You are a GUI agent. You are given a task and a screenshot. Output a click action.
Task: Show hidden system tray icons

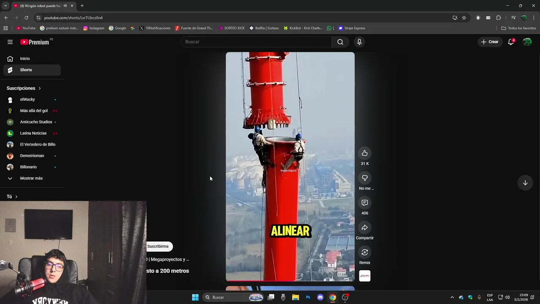[452, 297]
